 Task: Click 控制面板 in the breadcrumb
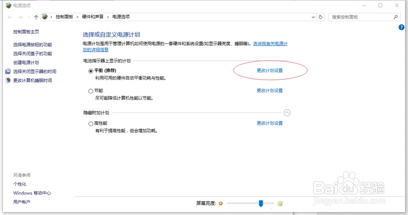click(64, 17)
